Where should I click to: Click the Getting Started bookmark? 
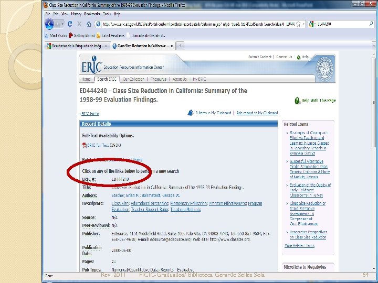82,36
